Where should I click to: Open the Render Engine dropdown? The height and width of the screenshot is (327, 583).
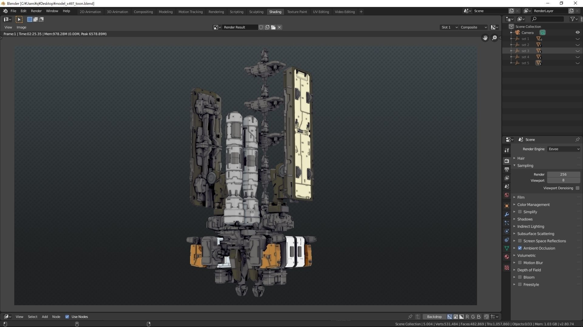[564, 149]
